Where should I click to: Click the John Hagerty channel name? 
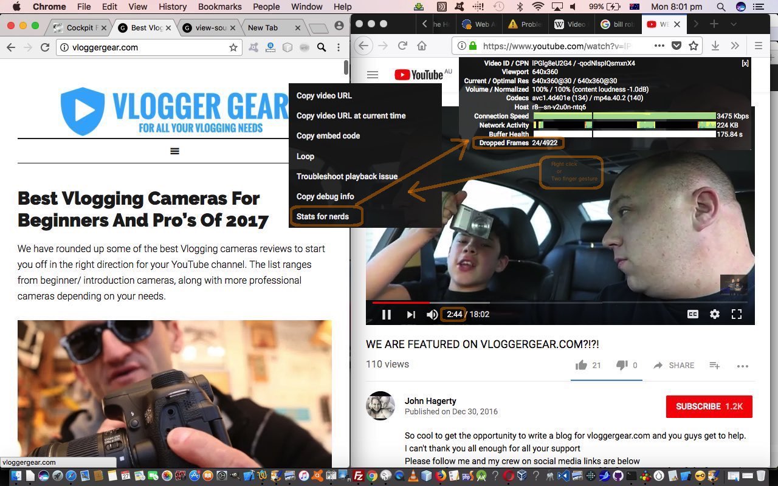coord(430,401)
